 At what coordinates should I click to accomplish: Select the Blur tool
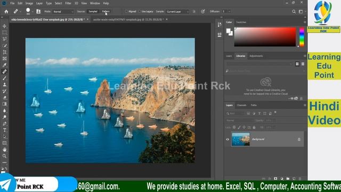click(4, 110)
